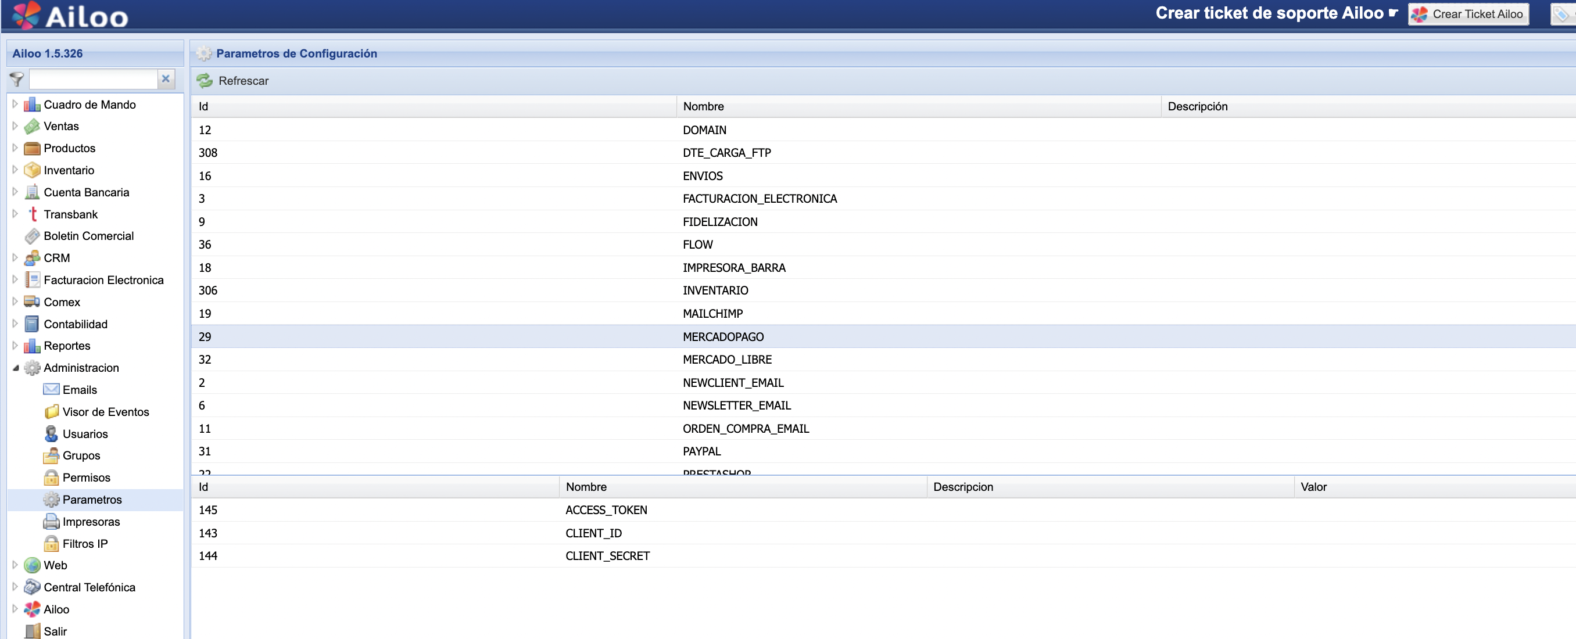Open Visor de Eventos menu item
The height and width of the screenshot is (639, 1576).
105,411
